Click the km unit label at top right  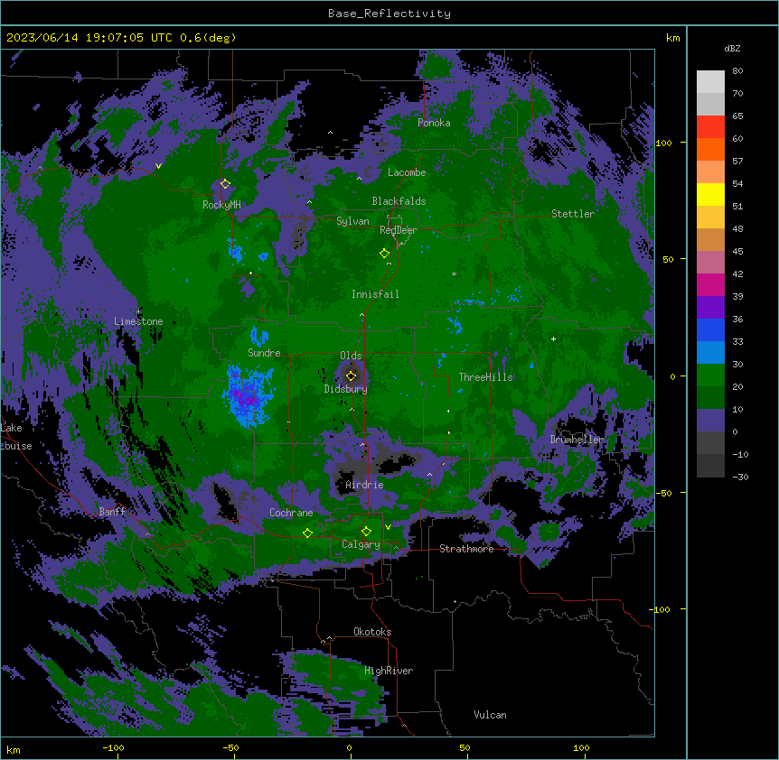(x=672, y=38)
